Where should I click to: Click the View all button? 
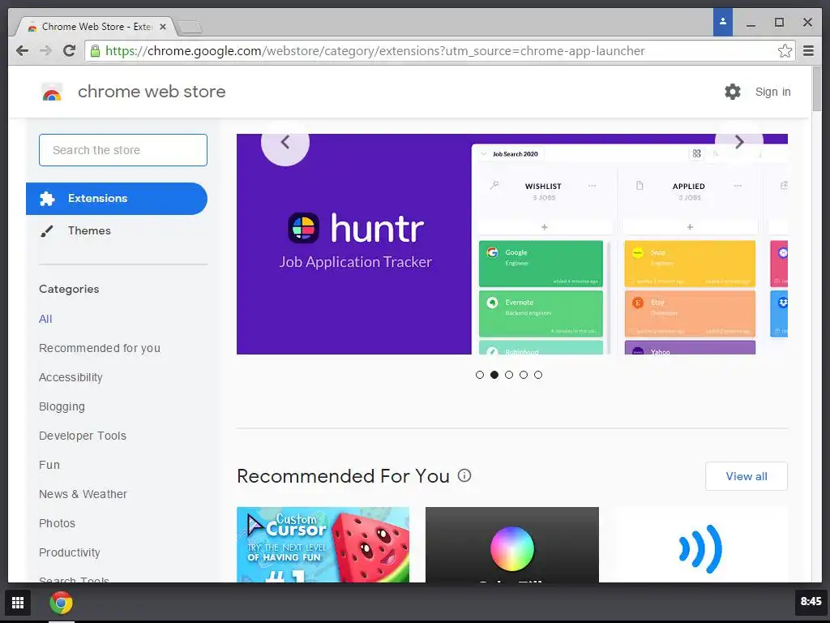pyautogui.click(x=747, y=476)
